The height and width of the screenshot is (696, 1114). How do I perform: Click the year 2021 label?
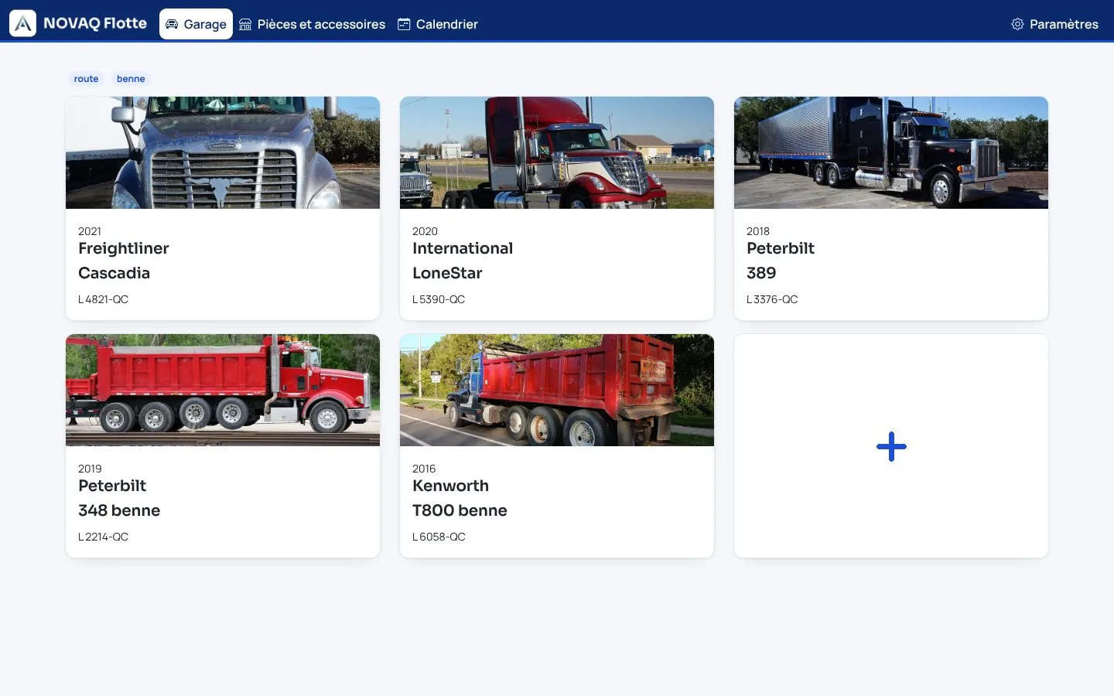tap(90, 231)
